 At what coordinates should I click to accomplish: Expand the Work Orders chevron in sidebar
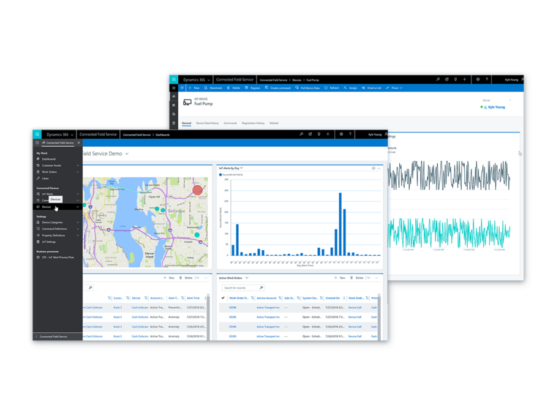click(x=78, y=172)
